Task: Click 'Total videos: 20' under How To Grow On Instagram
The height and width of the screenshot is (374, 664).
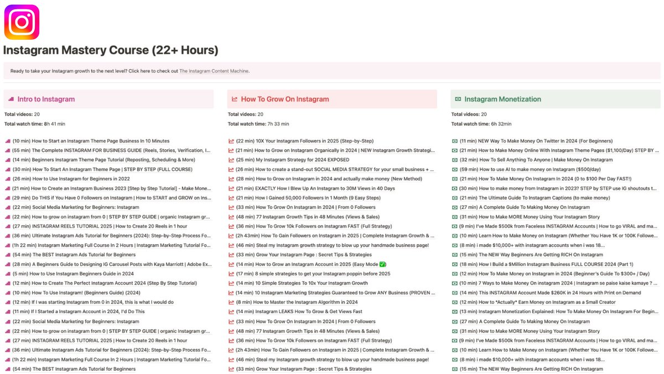Action: pyautogui.click(x=246, y=114)
